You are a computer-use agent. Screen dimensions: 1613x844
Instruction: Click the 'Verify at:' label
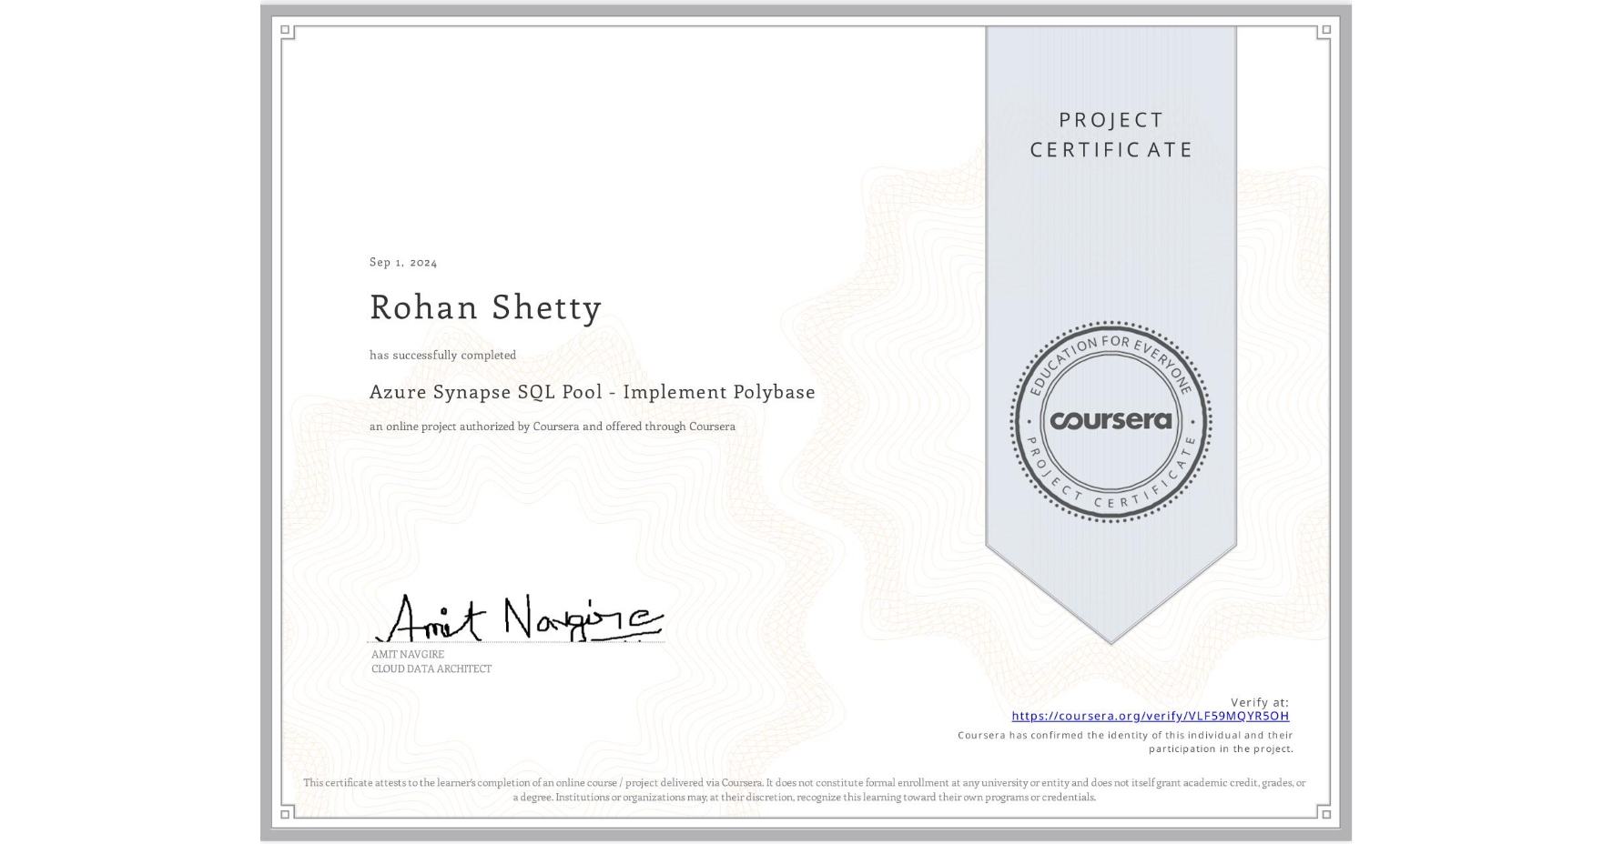(x=1260, y=702)
